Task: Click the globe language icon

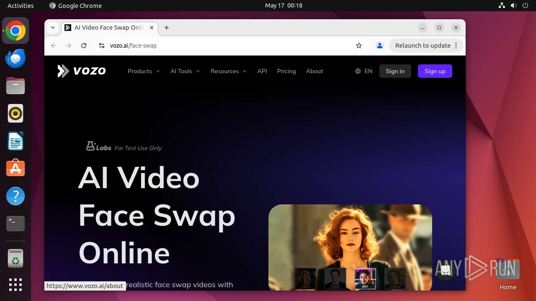Action: tap(358, 71)
